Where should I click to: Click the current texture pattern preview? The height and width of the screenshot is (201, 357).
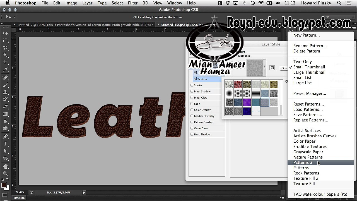255,68
